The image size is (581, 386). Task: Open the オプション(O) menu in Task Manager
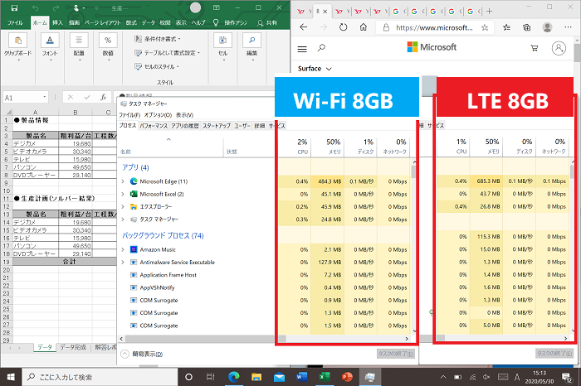(158, 115)
